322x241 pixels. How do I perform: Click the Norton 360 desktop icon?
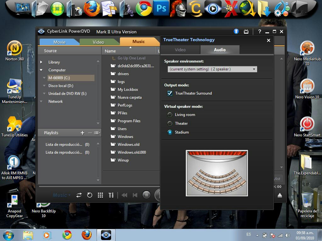tap(14, 51)
